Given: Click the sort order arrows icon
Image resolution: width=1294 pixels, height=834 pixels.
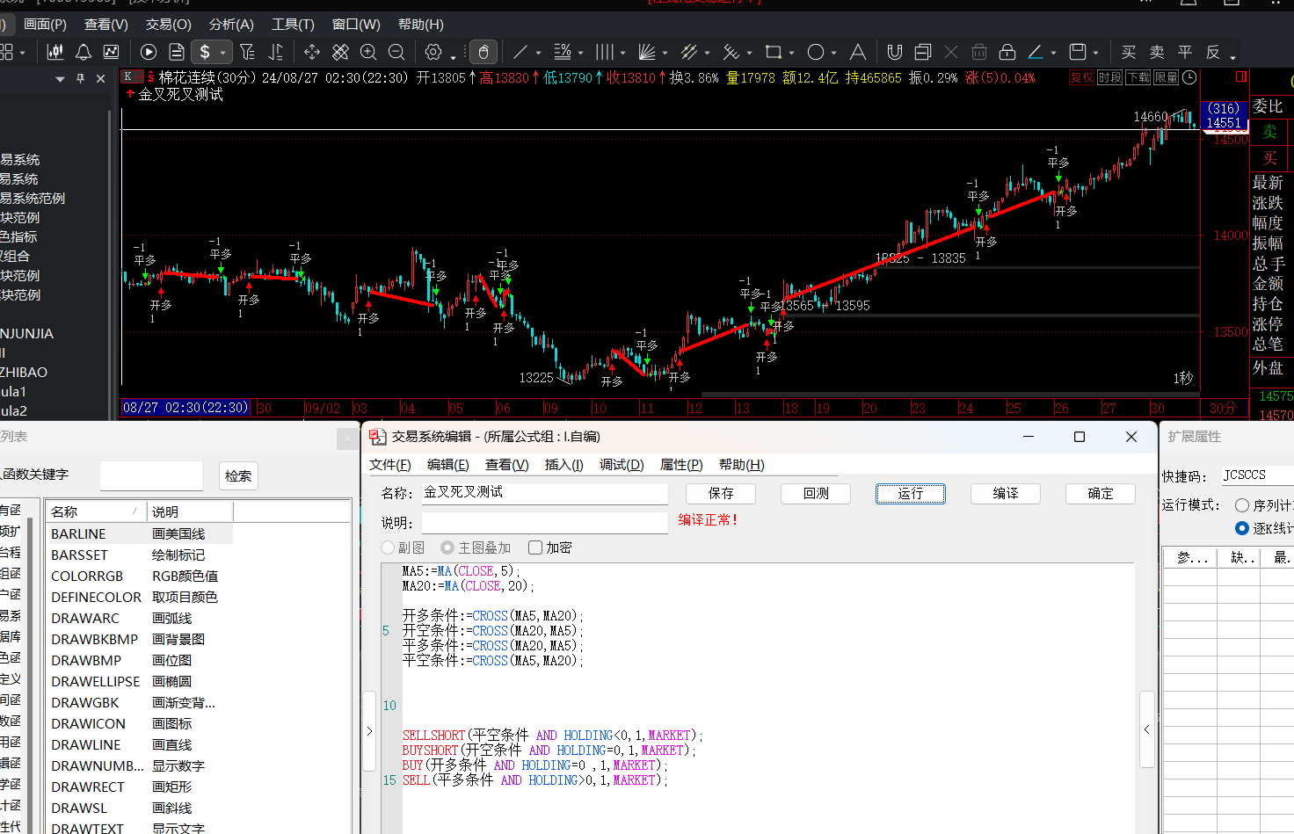Looking at the screenshot, I should click(275, 52).
